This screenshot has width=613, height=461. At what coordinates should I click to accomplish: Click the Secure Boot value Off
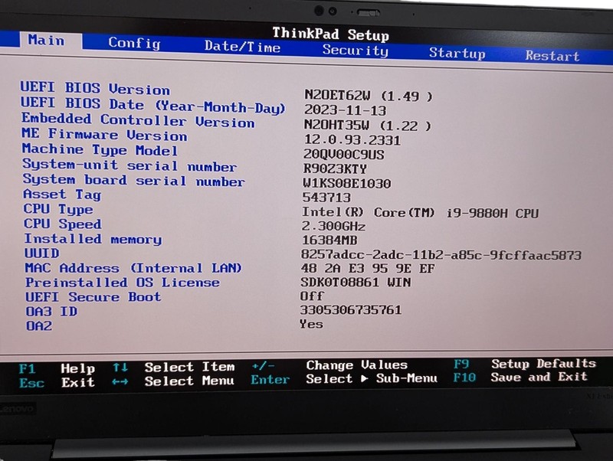point(312,296)
